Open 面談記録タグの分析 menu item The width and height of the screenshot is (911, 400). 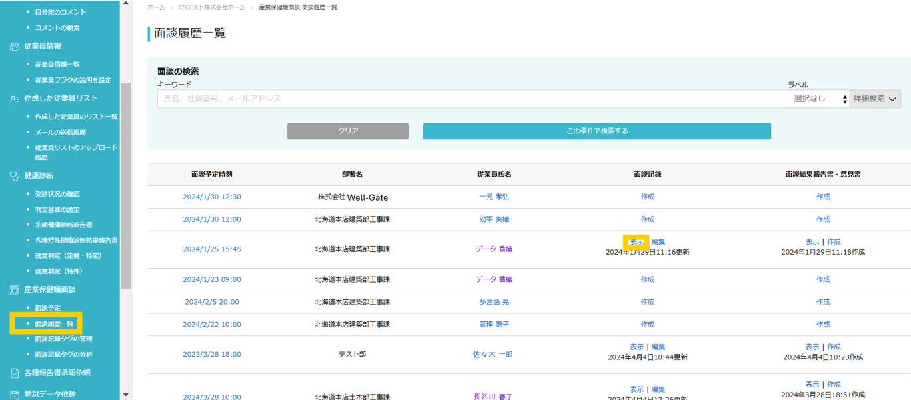(63, 354)
